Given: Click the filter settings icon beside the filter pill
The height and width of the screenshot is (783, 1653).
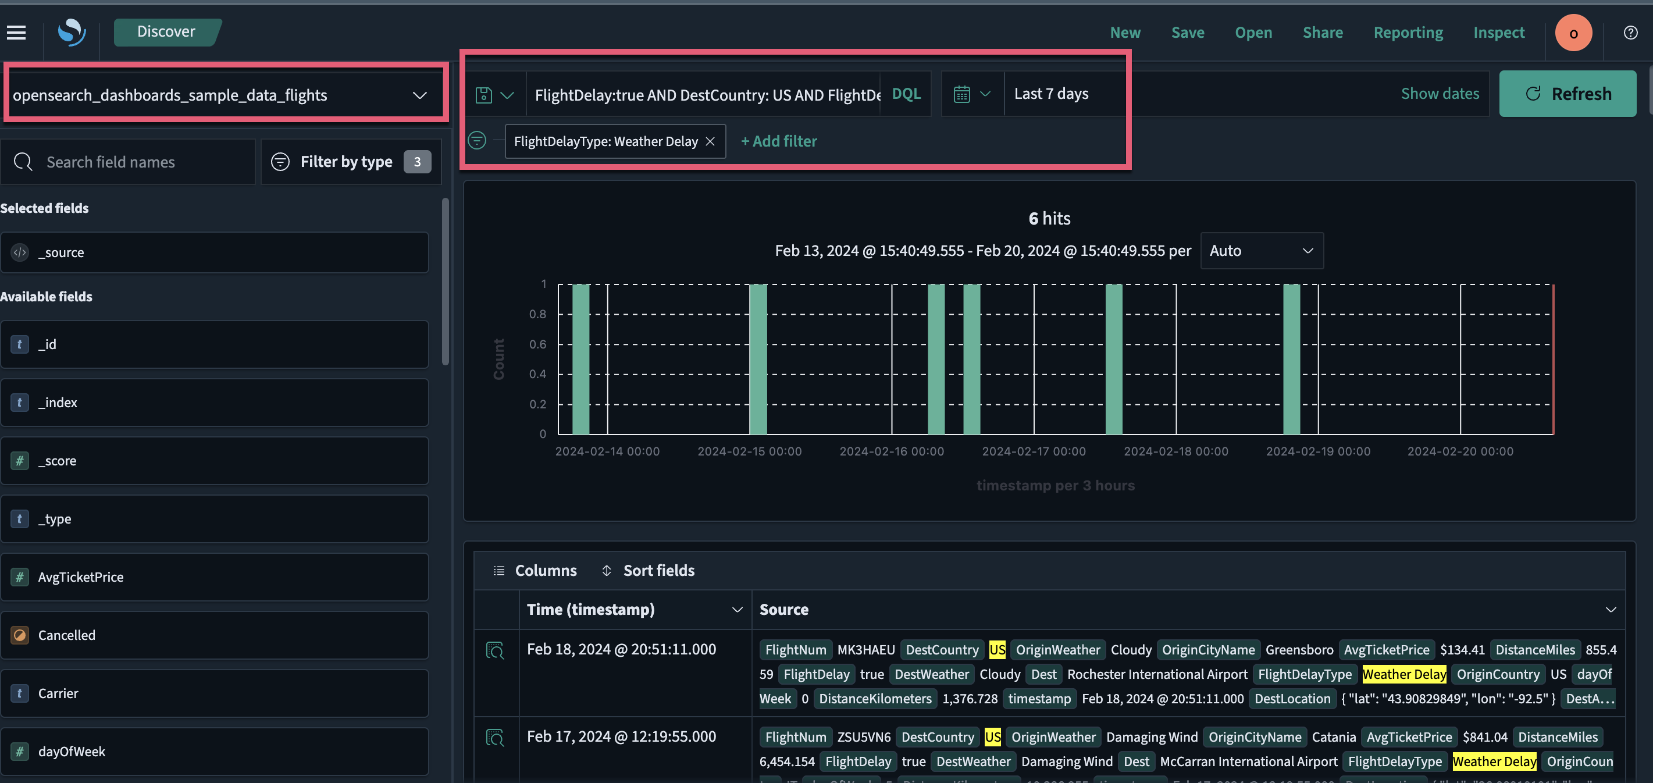Looking at the screenshot, I should (x=478, y=141).
